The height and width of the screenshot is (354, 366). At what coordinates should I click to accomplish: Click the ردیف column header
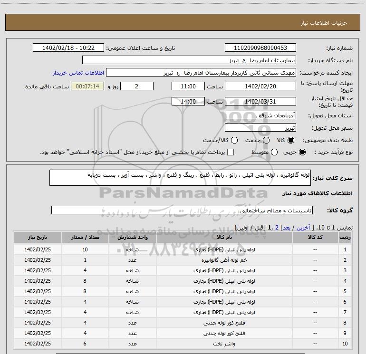pyautogui.click(x=345, y=237)
